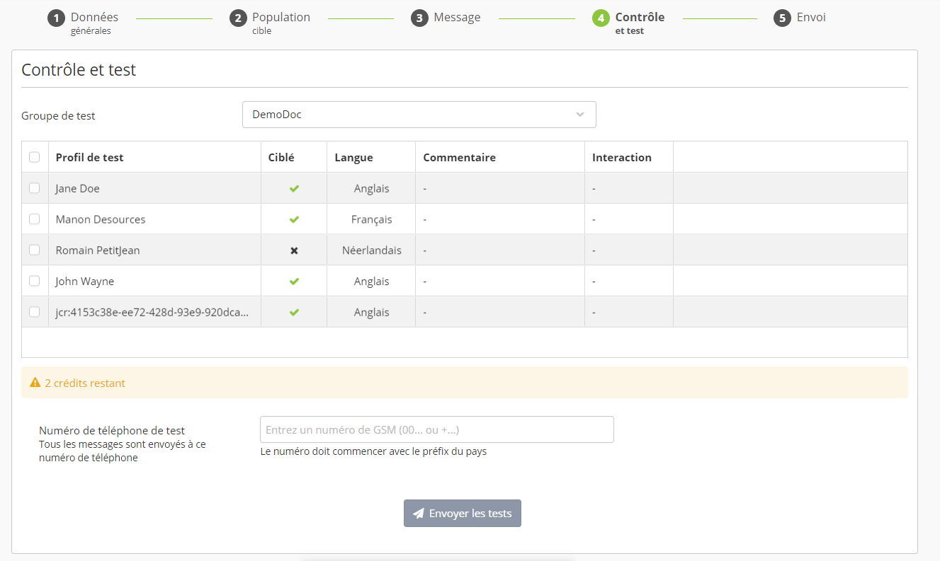Click step 1 circle for Données générales
This screenshot has width=940, height=561.
(x=56, y=18)
